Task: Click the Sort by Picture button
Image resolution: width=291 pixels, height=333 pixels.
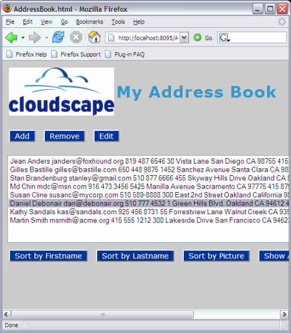Action: click(217, 256)
